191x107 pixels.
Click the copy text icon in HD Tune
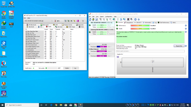click(x=65, y=21)
